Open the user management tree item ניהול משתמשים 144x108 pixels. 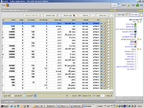click(x=129, y=37)
